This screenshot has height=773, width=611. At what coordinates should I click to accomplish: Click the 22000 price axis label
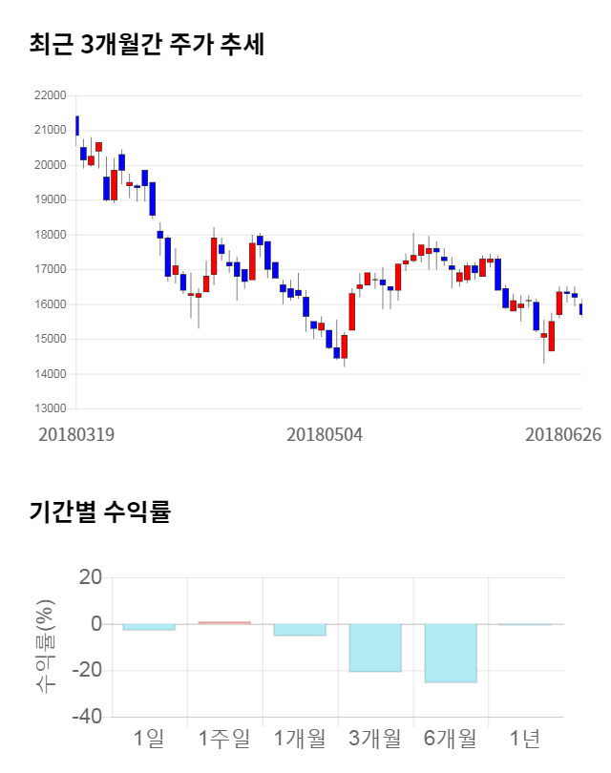click(49, 95)
